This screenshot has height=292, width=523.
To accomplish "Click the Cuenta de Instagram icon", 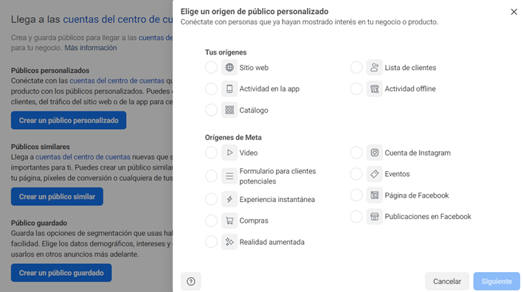I will (x=375, y=153).
